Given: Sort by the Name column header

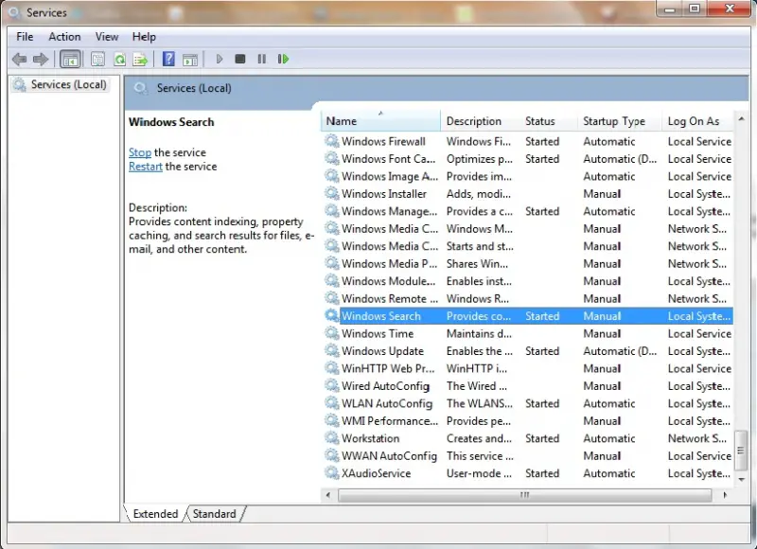Looking at the screenshot, I should [x=380, y=121].
